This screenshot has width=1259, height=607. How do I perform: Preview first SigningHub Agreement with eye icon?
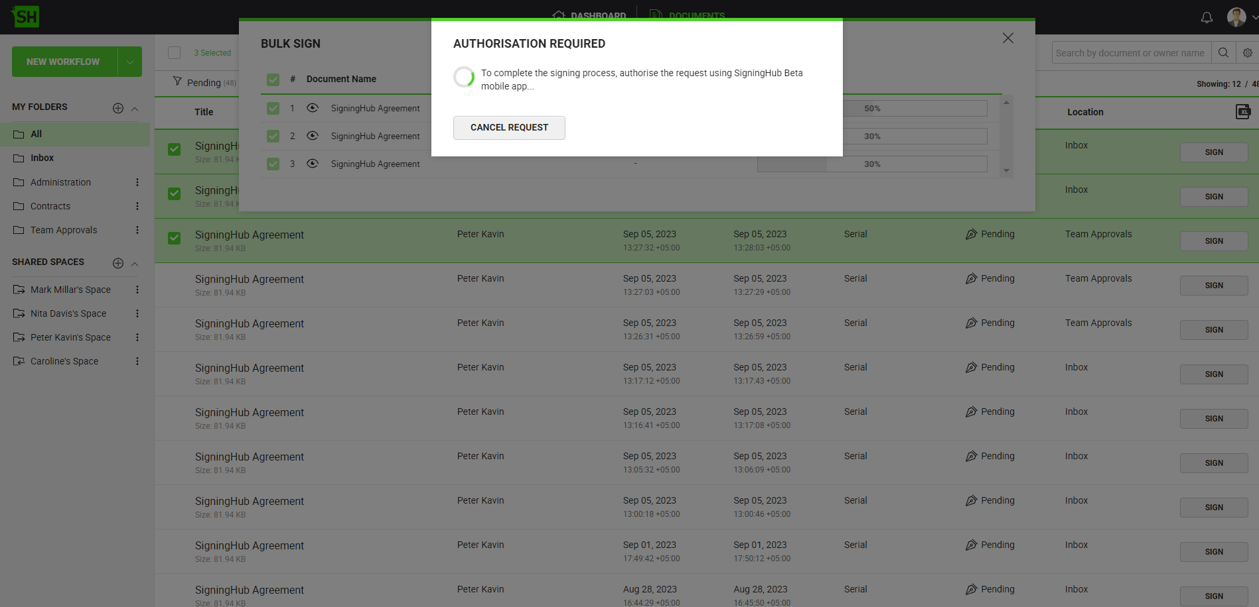tap(313, 108)
